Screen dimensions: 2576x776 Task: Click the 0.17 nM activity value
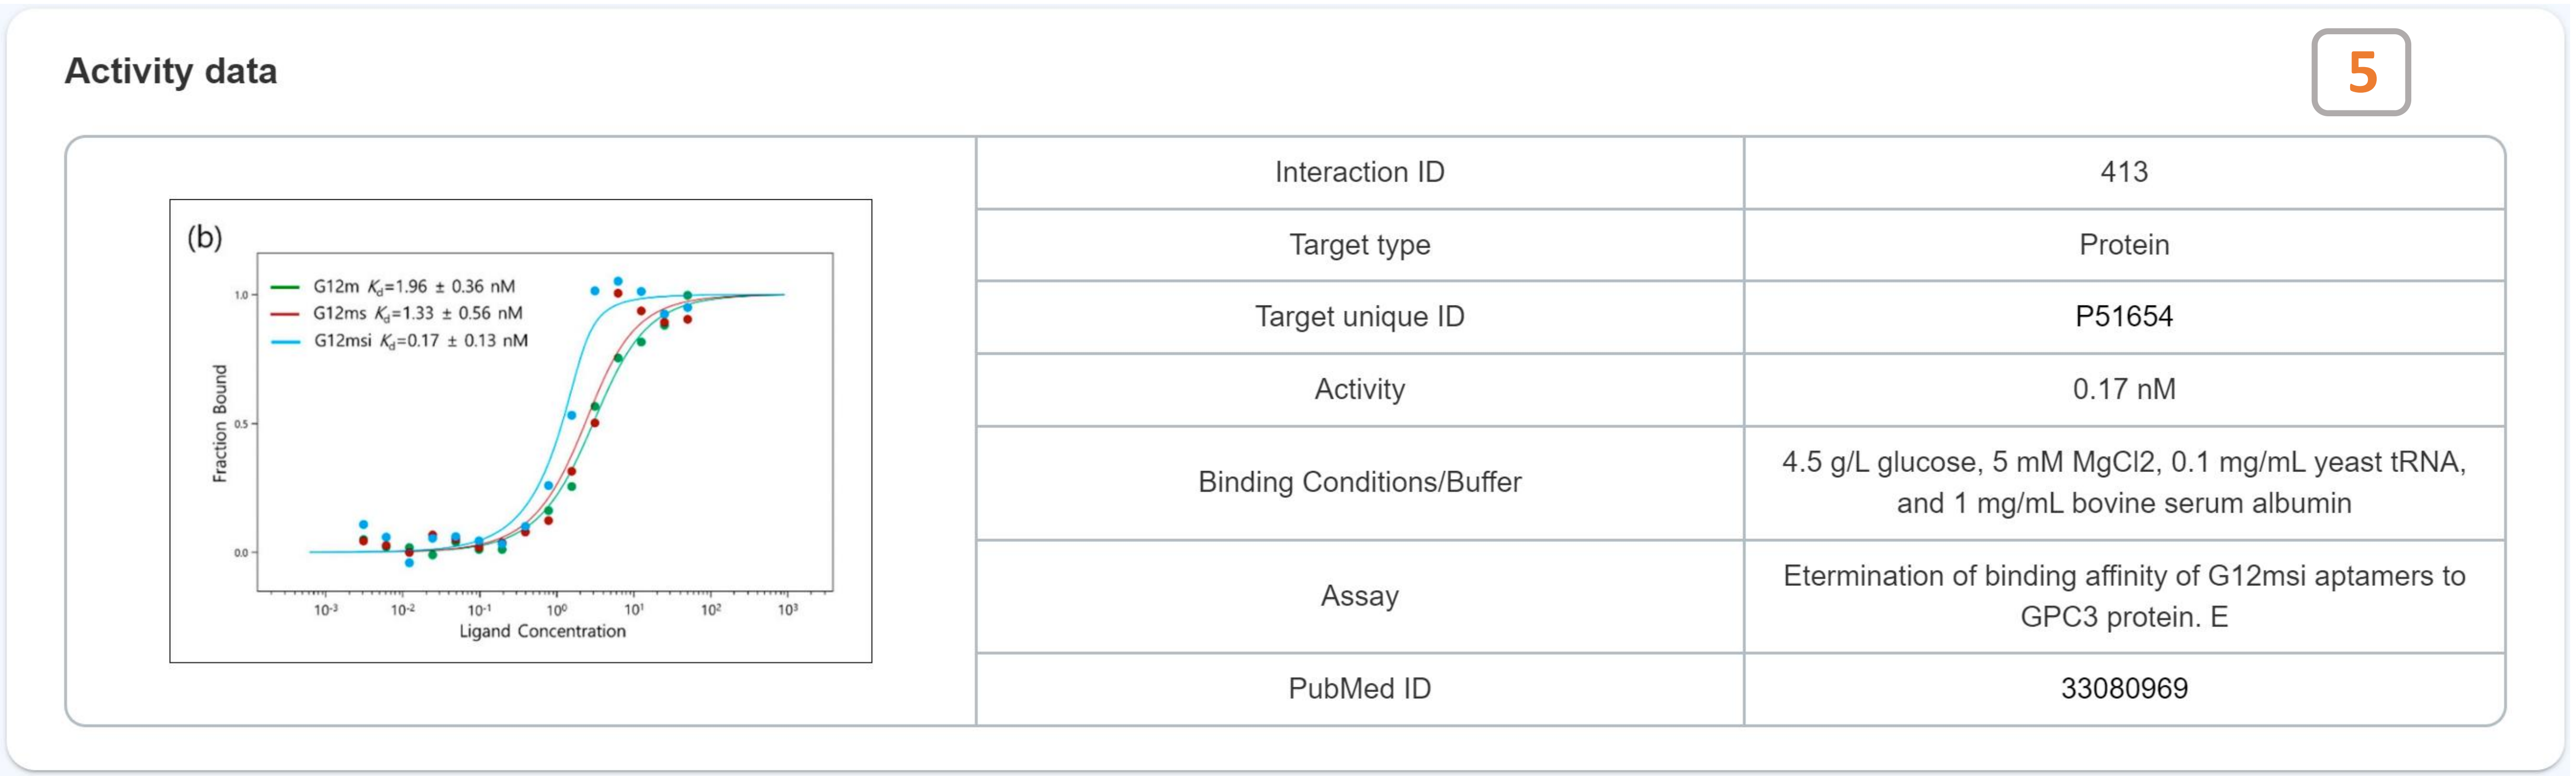pos(2123,388)
